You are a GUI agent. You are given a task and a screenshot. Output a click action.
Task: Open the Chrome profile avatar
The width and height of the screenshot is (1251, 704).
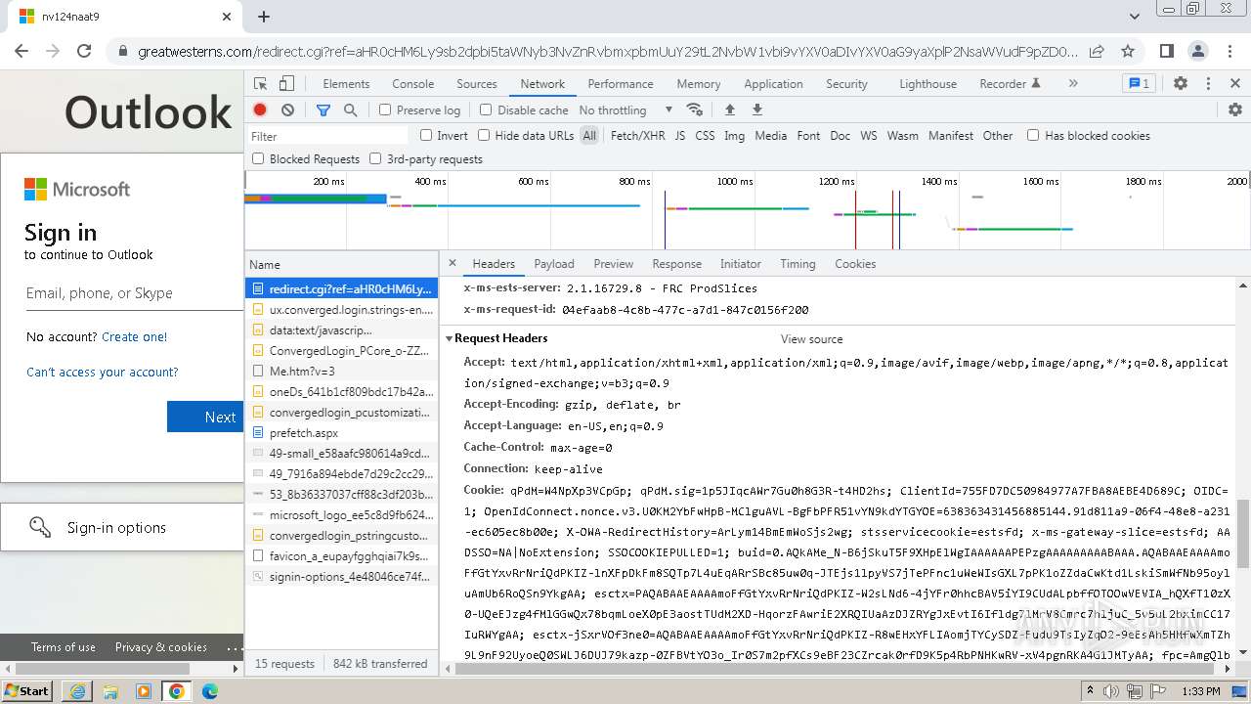pos(1198,51)
